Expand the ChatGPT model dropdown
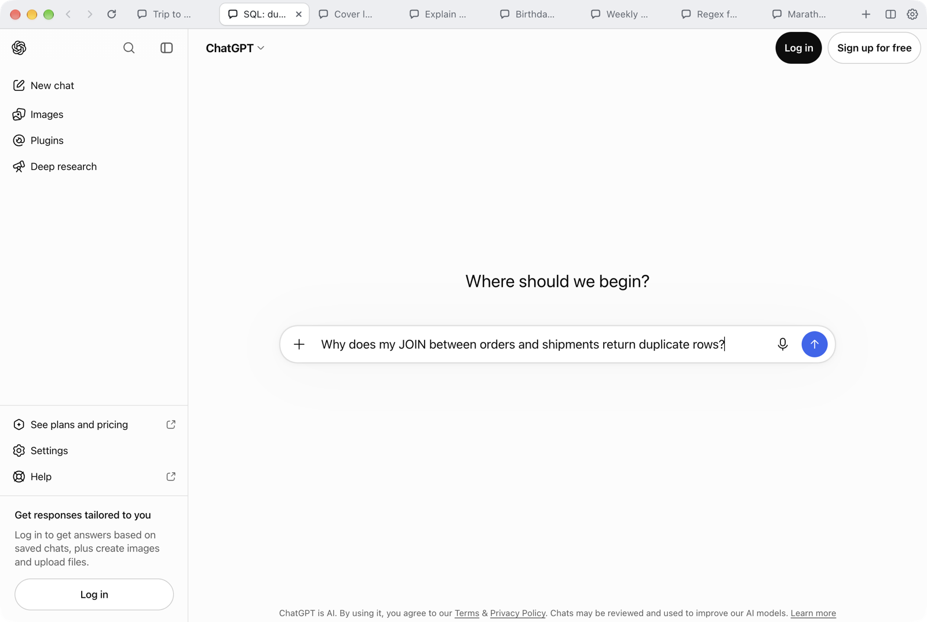The height and width of the screenshot is (622, 927). click(x=235, y=48)
